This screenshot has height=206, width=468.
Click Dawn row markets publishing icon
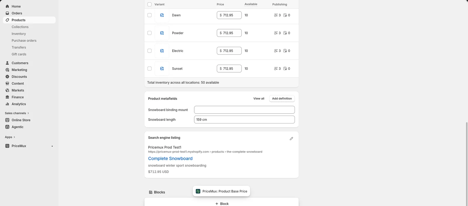(x=276, y=15)
